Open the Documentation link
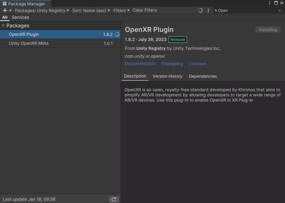Image resolution: width=285 pixels, height=203 pixels. coord(140,64)
